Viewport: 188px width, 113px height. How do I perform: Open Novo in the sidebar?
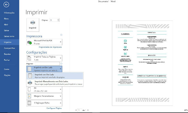pyautogui.click(x=6, y=19)
